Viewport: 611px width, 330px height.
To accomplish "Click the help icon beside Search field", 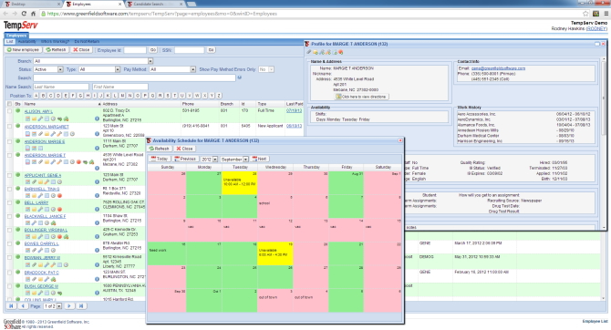I will [x=239, y=77].
